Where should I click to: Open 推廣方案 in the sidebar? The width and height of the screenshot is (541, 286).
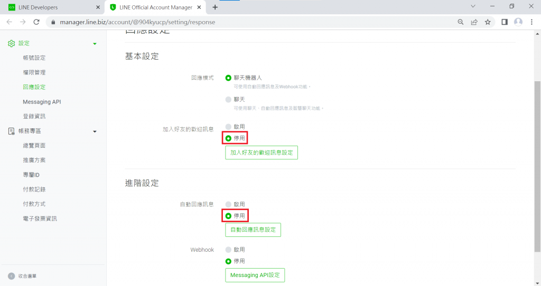pos(34,160)
